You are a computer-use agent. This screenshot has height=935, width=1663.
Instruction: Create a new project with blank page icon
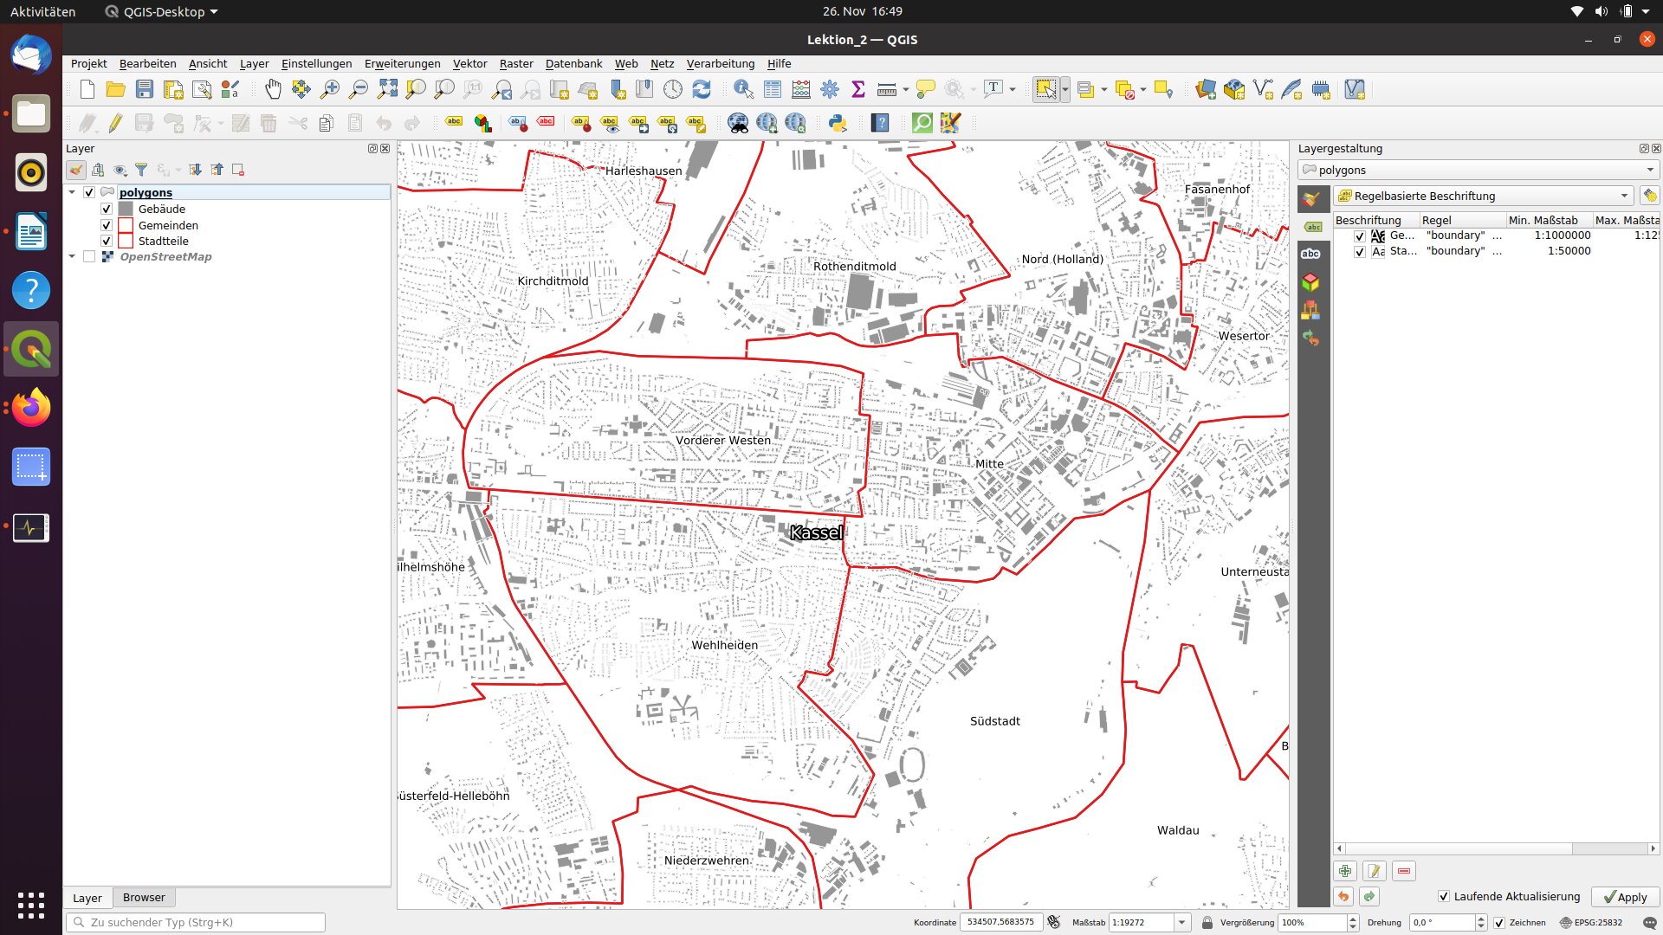click(87, 89)
